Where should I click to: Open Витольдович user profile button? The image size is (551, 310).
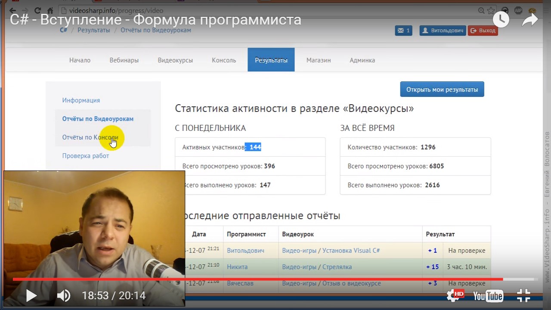tap(443, 31)
